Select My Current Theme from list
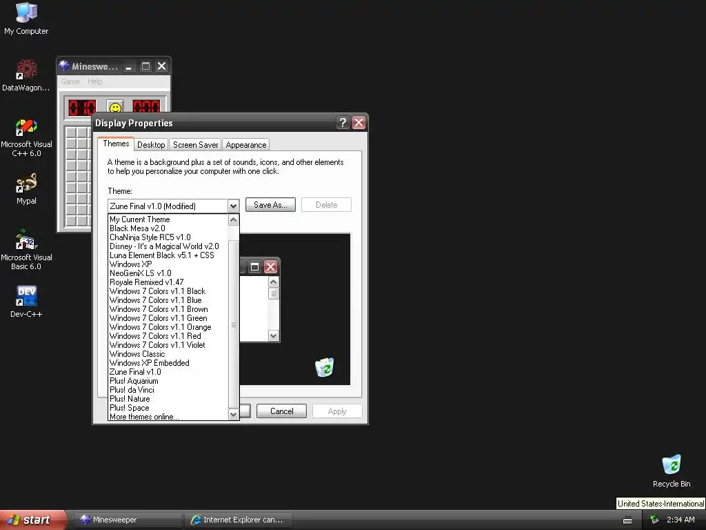The height and width of the screenshot is (530, 706). pyautogui.click(x=168, y=219)
